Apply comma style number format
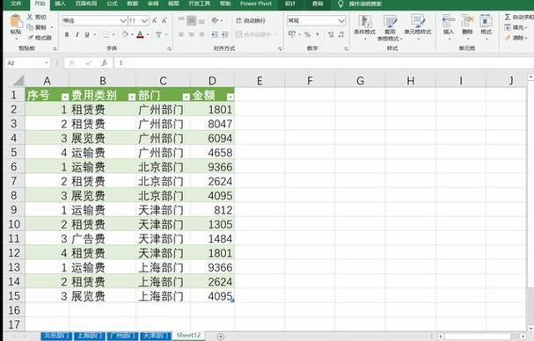Screen dimensions: 534x341 click(318, 34)
